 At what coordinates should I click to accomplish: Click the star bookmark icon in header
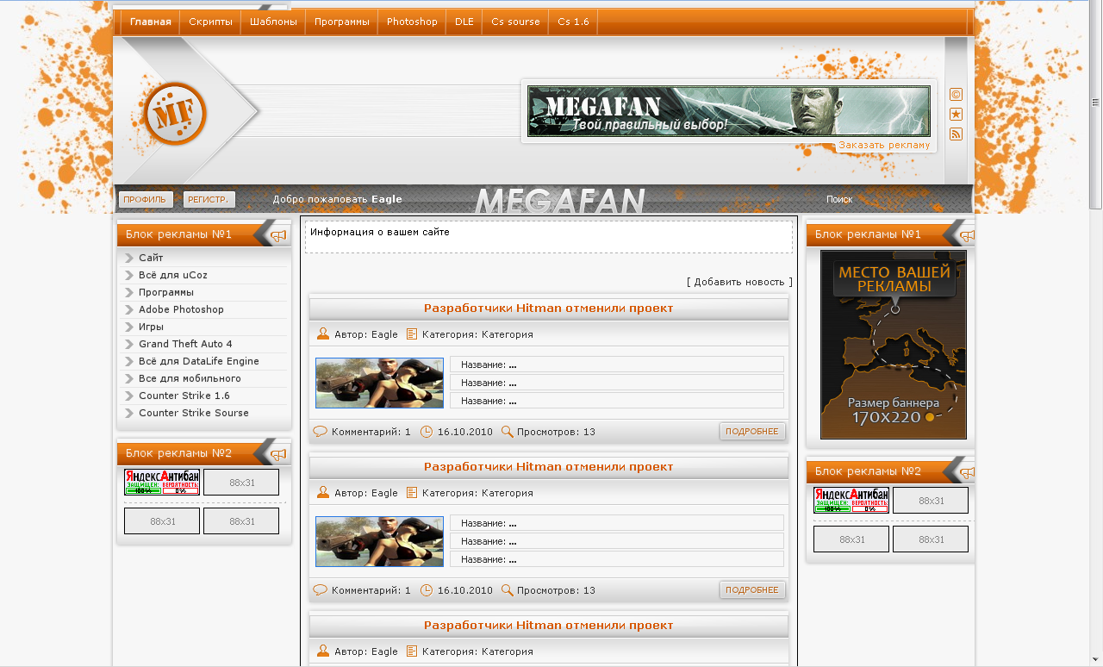click(x=956, y=115)
